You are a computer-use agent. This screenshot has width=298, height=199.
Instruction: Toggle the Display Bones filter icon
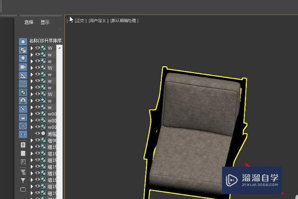click(23, 109)
